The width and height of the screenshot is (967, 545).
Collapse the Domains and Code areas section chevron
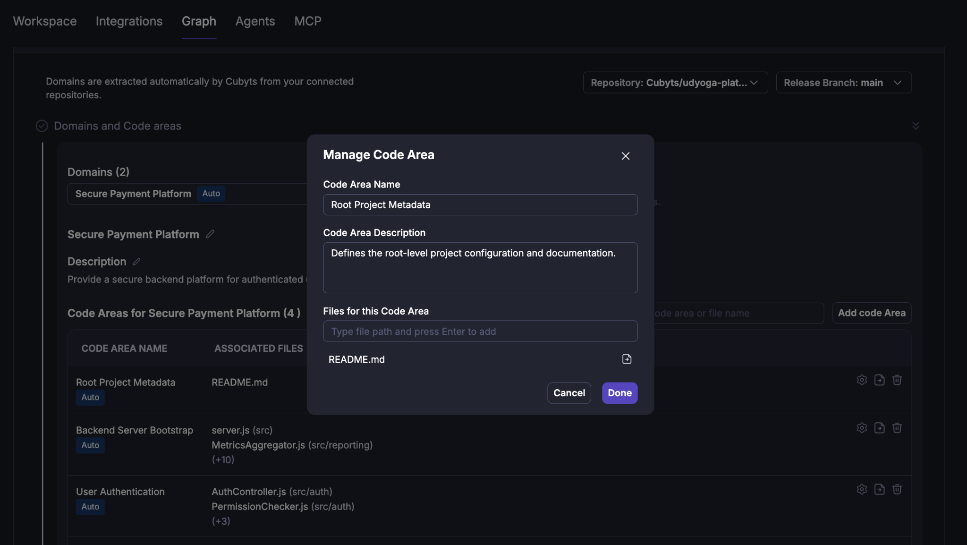pos(916,126)
